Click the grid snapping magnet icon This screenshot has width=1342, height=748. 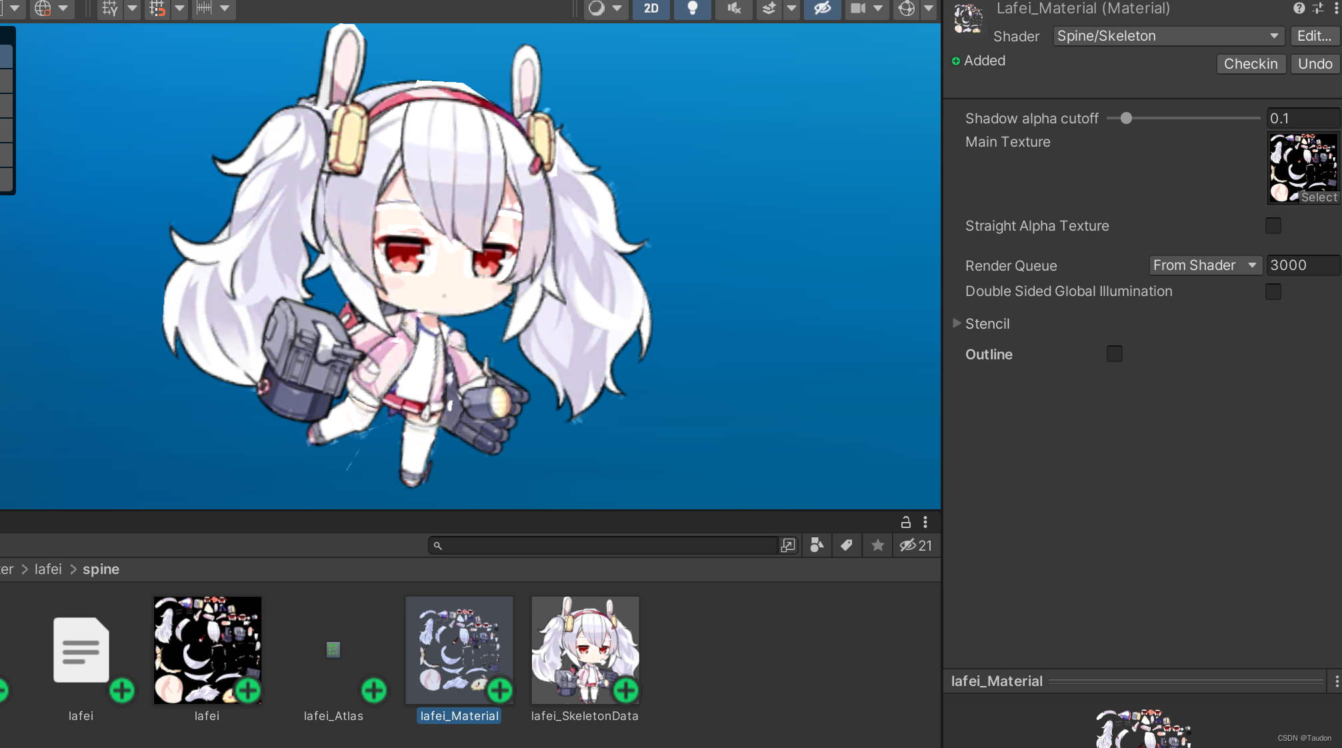coord(157,9)
